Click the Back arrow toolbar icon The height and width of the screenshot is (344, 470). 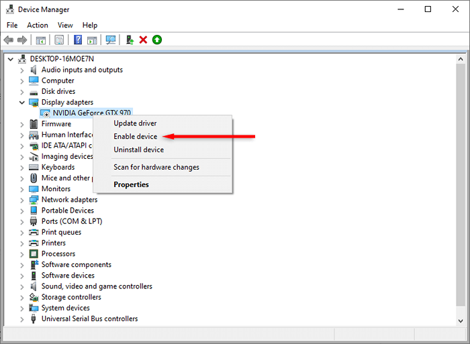[x=9, y=40]
